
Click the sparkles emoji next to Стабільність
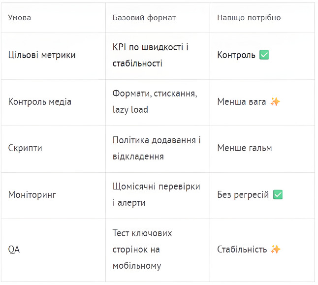point(276,250)
